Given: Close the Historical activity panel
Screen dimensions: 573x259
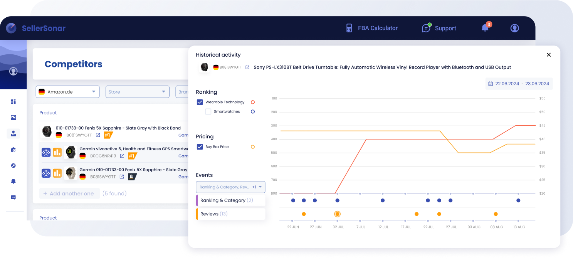Looking at the screenshot, I should (x=549, y=55).
